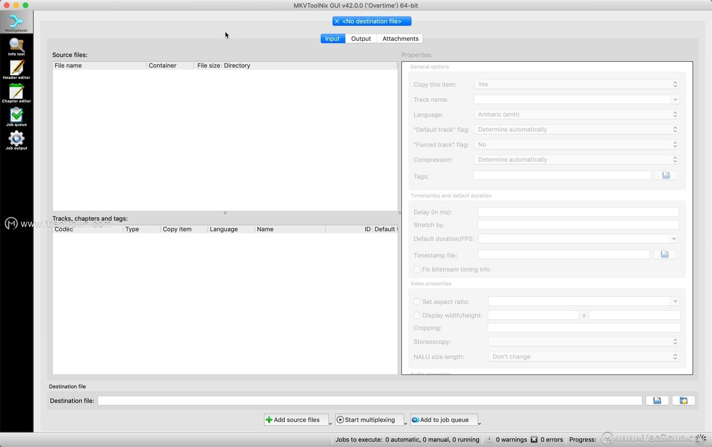This screenshot has height=447, width=712.
Task: Click Add source files button
Action: tap(296, 420)
